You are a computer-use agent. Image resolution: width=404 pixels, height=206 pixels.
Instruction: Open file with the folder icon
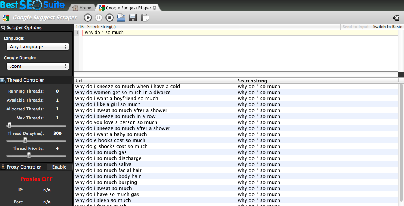(x=121, y=18)
